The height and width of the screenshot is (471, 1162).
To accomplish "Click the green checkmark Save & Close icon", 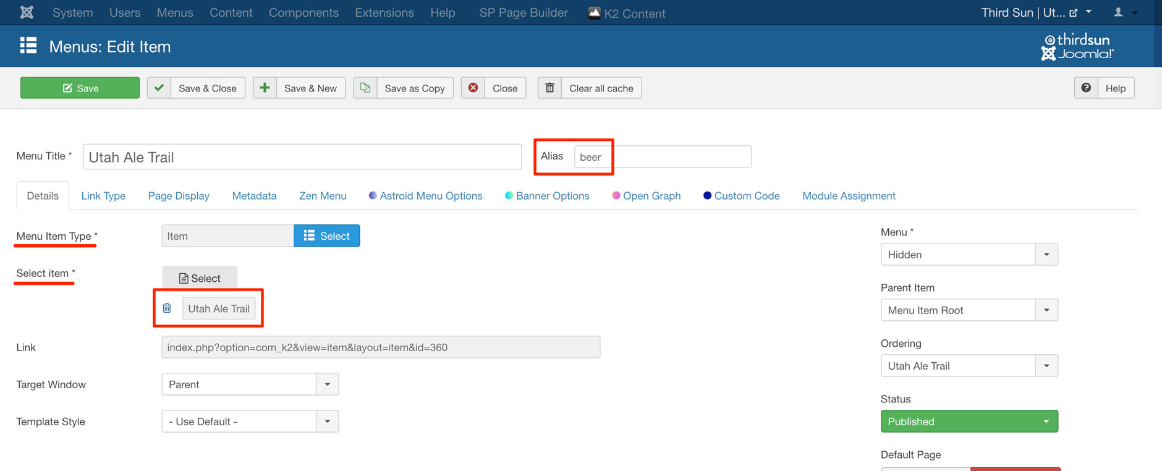I will coord(159,88).
